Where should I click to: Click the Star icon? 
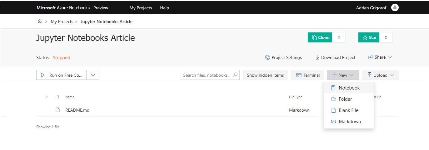click(365, 37)
